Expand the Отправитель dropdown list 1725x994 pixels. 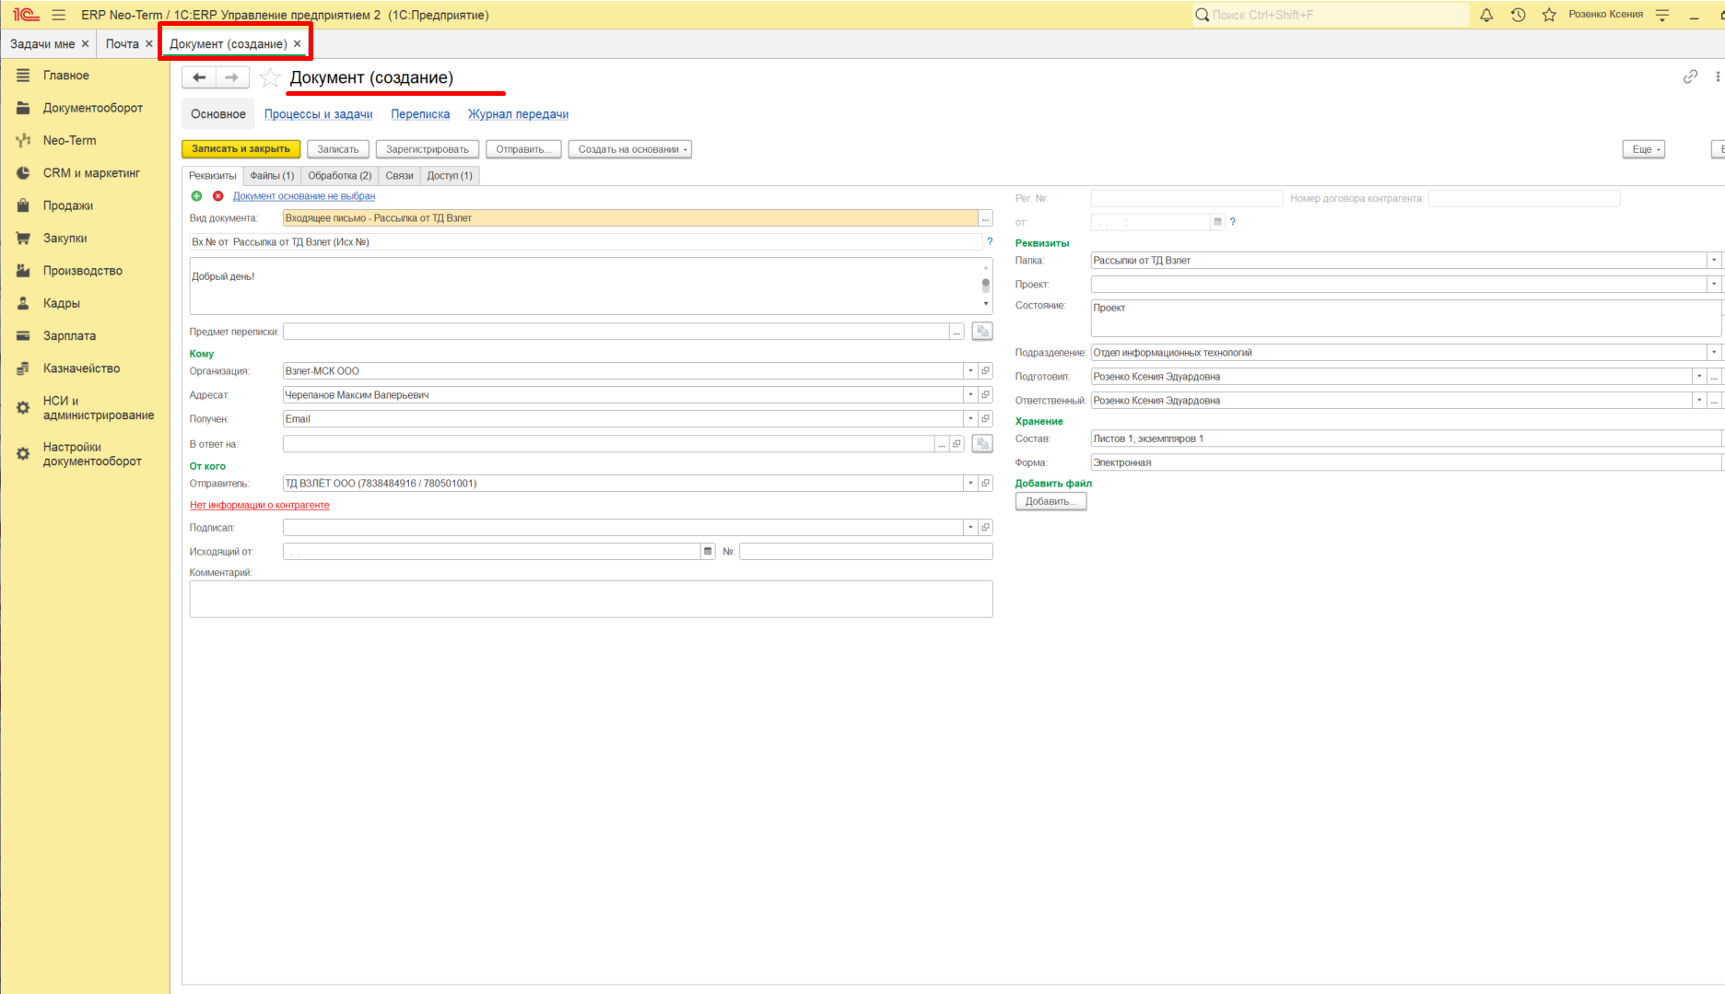point(970,484)
